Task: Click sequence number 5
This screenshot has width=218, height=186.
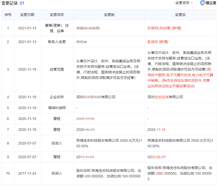Action: 8,108
